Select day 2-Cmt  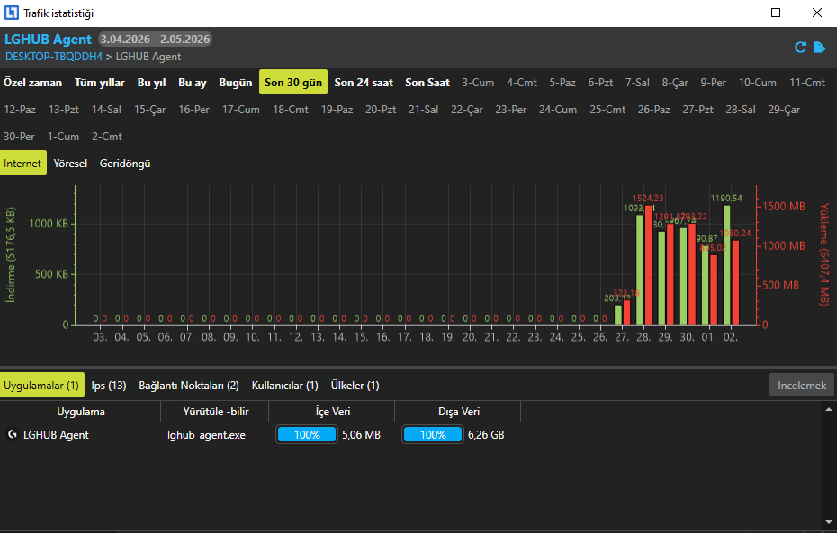[107, 137]
